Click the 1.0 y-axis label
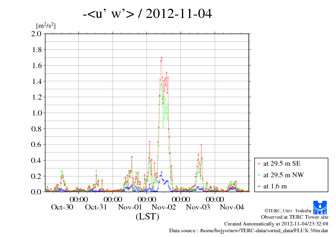 tap(37, 113)
